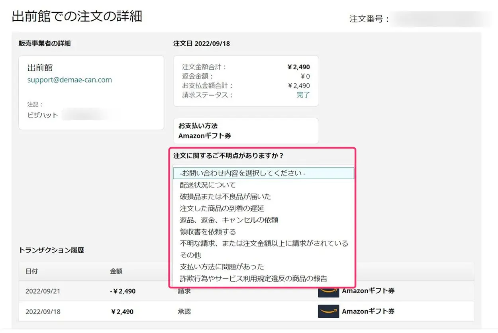The width and height of the screenshot is (498, 333).
Task: Click the 2022/09/18 transaction date
Action: [43, 311]
